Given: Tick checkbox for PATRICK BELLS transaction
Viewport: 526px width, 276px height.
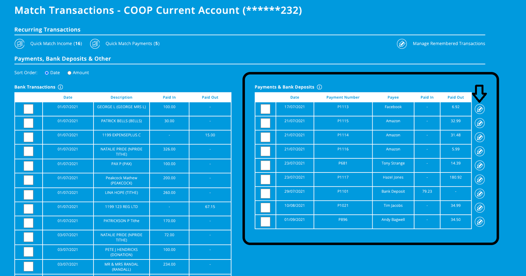Looking at the screenshot, I should pos(28,123).
